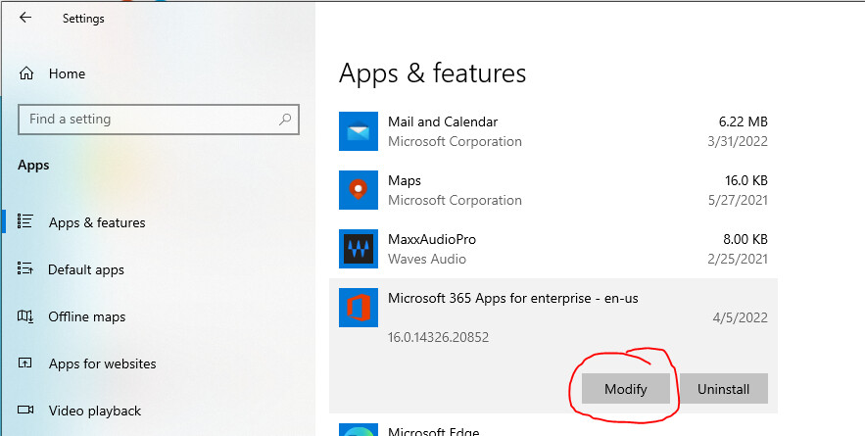Click the 16.0 KB size value
Viewport: 865px width, 436px height.
(x=745, y=180)
